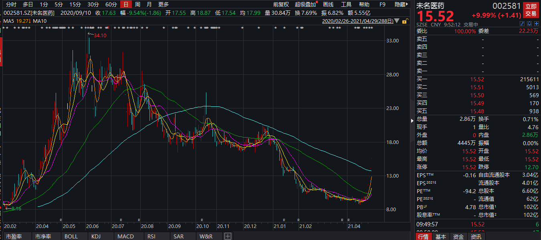Open 超级叠加 overlay option
The width and height of the screenshot is (541, 240).
pos(305,4)
